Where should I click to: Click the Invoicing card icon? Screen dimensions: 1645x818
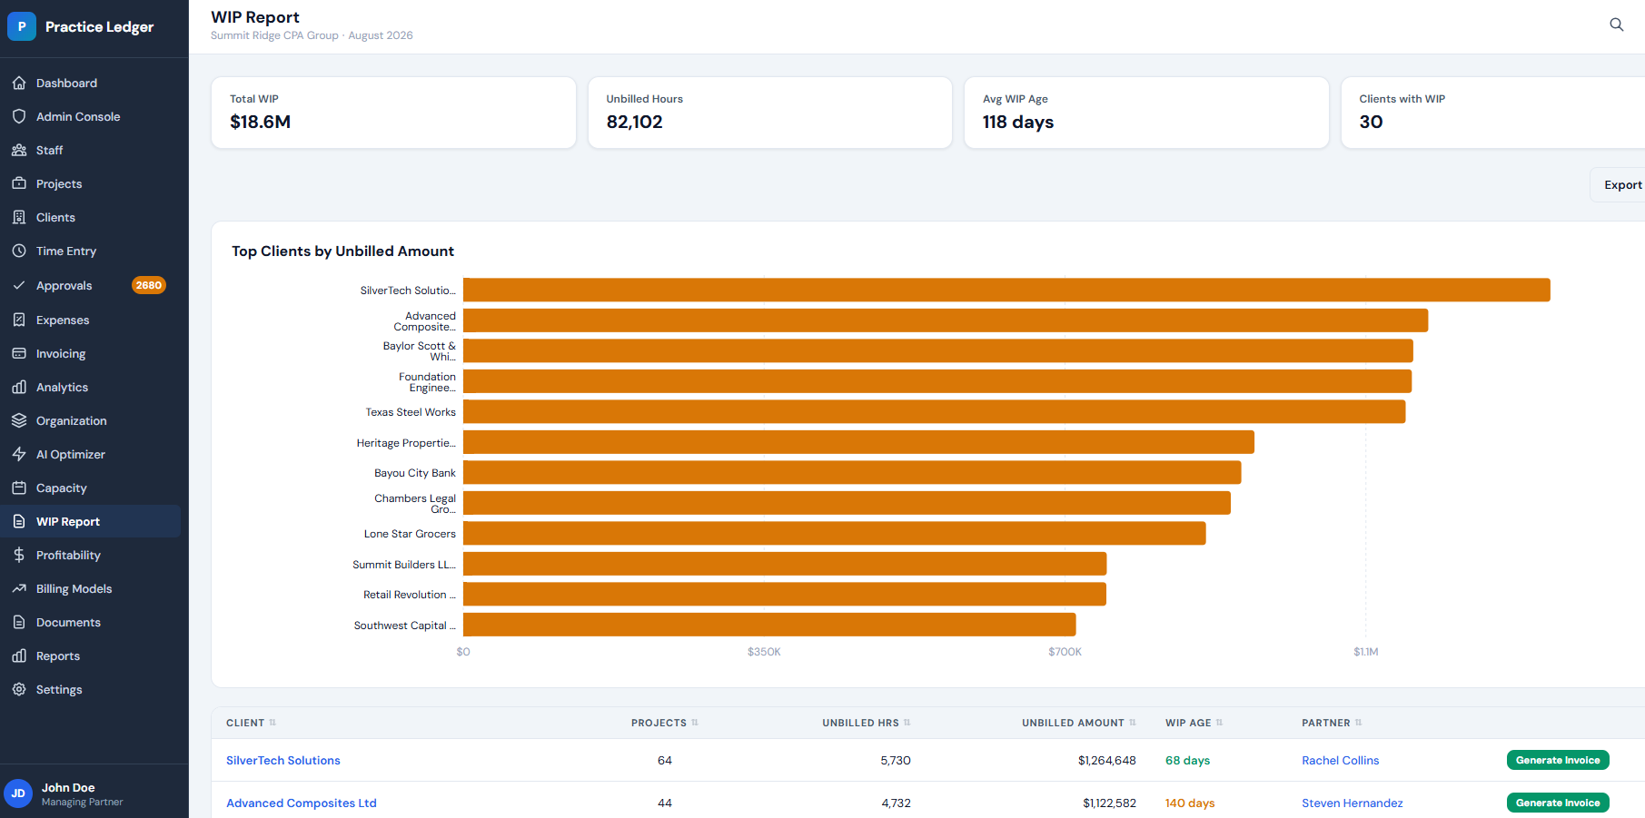click(x=19, y=353)
